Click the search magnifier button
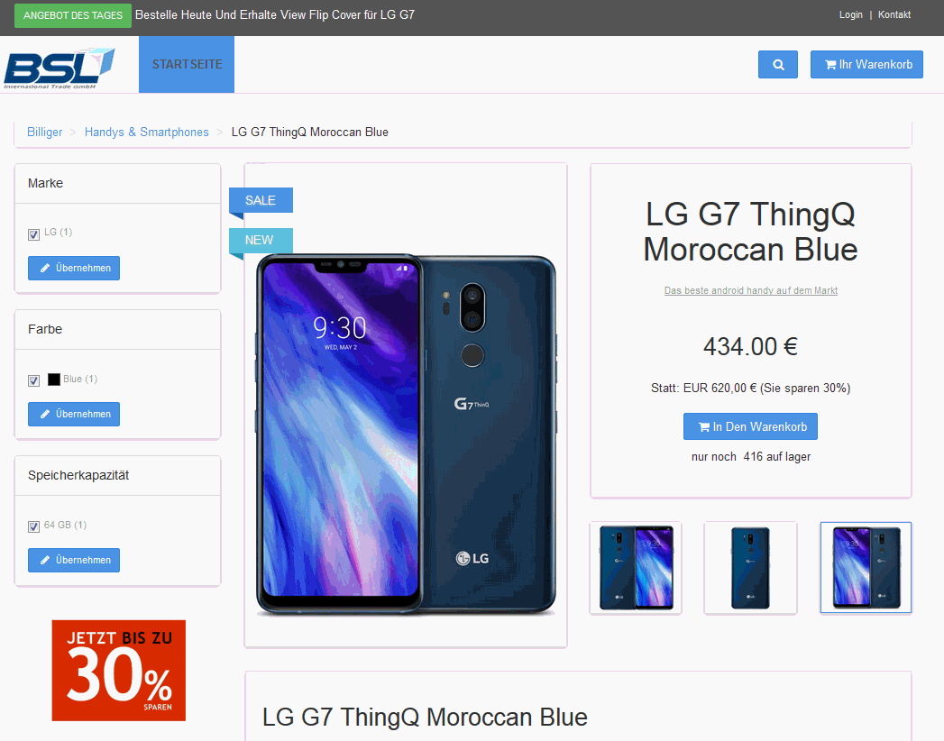 (778, 64)
